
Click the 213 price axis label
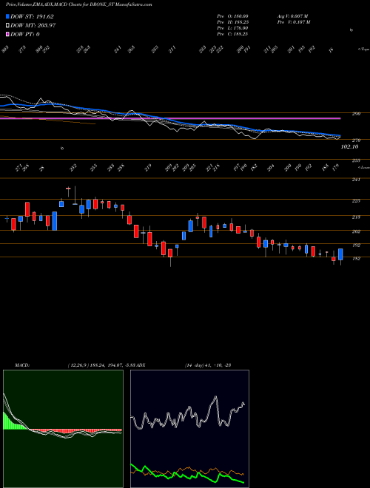point(356,217)
